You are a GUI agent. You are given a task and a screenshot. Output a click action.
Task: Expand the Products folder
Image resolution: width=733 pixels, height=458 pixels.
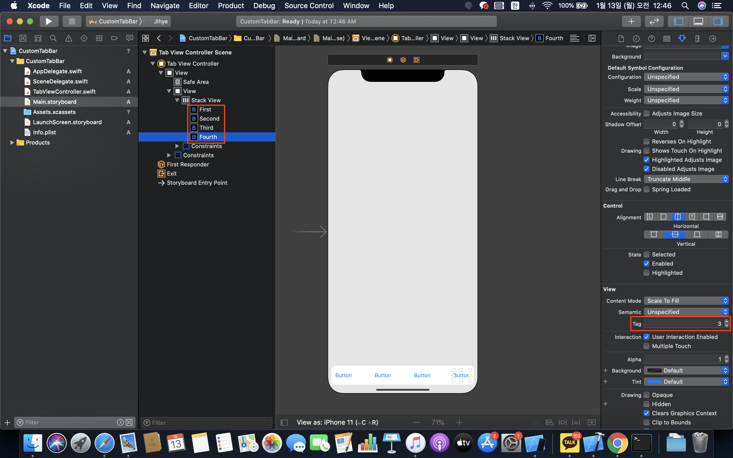click(x=12, y=142)
